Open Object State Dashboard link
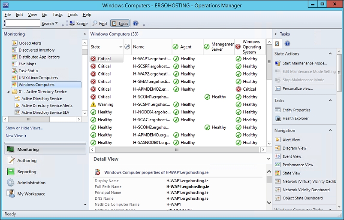Screen dimensions: 344x220 pos(302,198)
